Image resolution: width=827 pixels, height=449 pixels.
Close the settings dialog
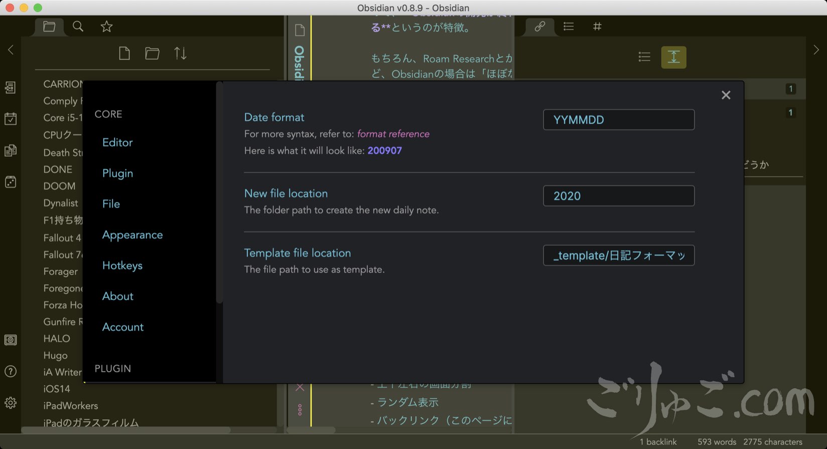point(726,95)
